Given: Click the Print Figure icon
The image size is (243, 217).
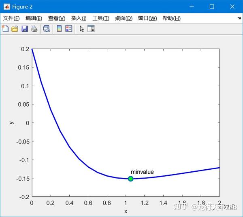Looking at the screenshot, I should click(x=34, y=29).
